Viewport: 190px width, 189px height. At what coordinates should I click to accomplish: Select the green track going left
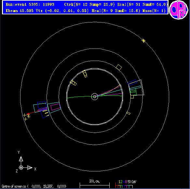coord(81,97)
